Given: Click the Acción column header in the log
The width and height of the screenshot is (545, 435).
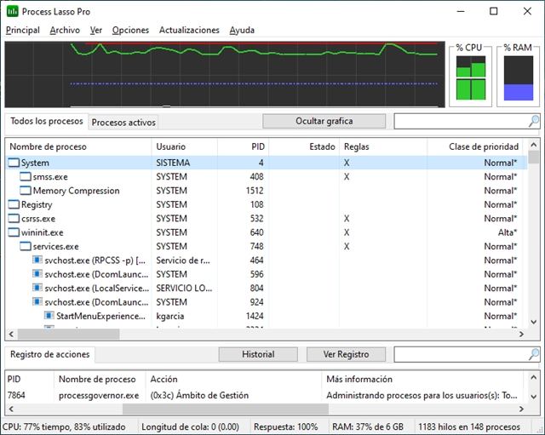Looking at the screenshot, I should coord(233,379).
